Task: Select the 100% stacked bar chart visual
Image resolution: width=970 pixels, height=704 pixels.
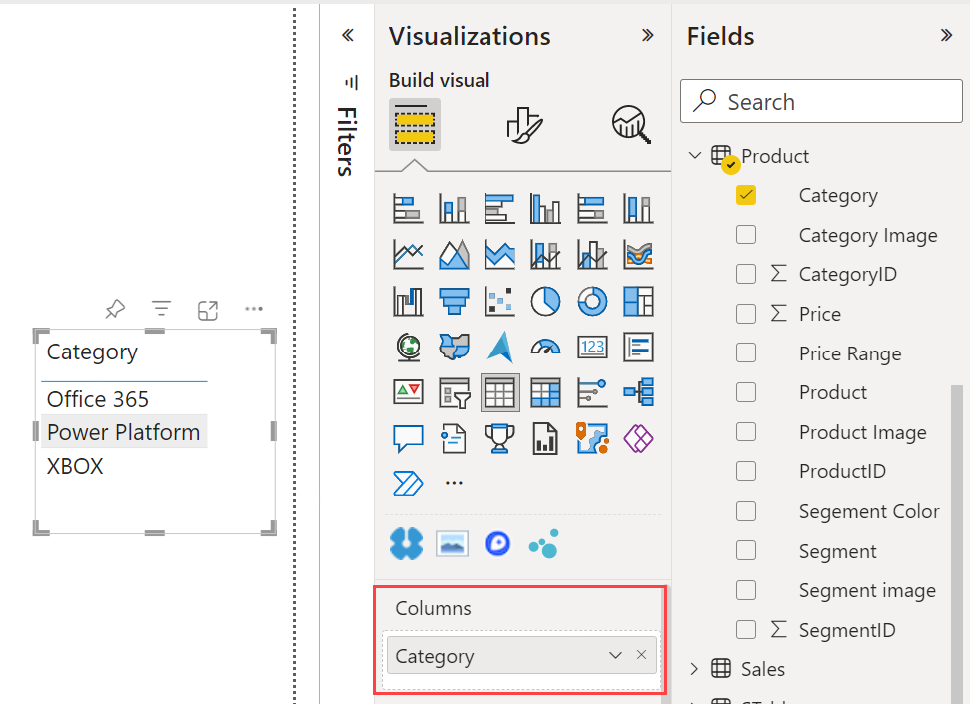Action: (592, 208)
